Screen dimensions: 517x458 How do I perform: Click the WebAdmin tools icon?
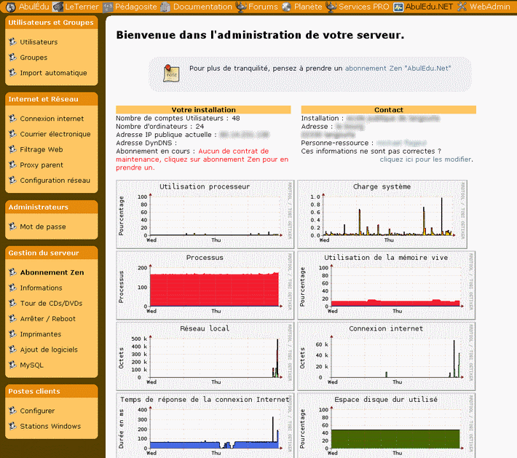[x=462, y=7]
